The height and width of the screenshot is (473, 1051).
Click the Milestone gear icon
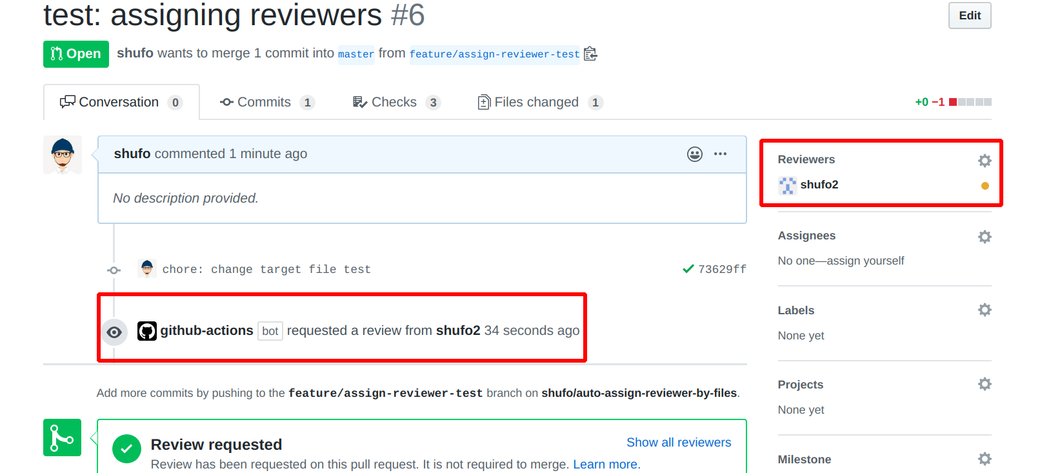[984, 459]
